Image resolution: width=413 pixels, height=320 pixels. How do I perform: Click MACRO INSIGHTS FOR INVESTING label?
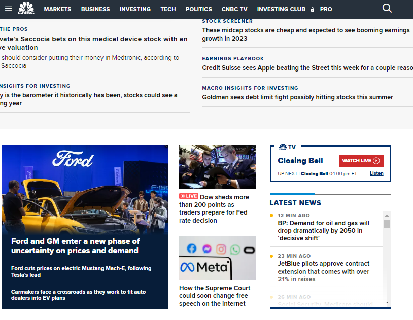(250, 88)
